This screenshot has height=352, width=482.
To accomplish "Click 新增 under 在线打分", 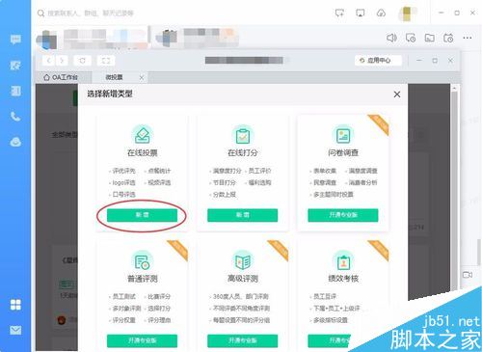I will pos(243,215).
